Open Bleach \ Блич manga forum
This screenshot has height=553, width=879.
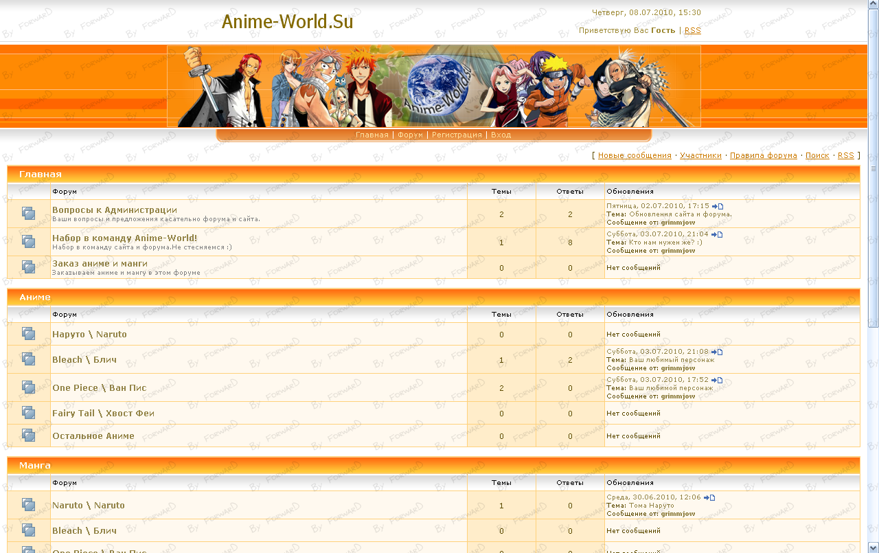[84, 531]
